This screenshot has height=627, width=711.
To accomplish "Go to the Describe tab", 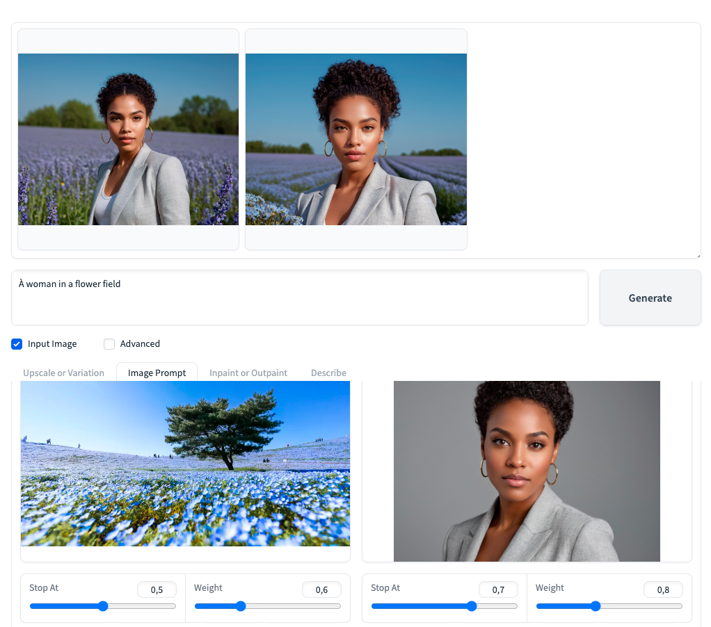I will tap(328, 373).
